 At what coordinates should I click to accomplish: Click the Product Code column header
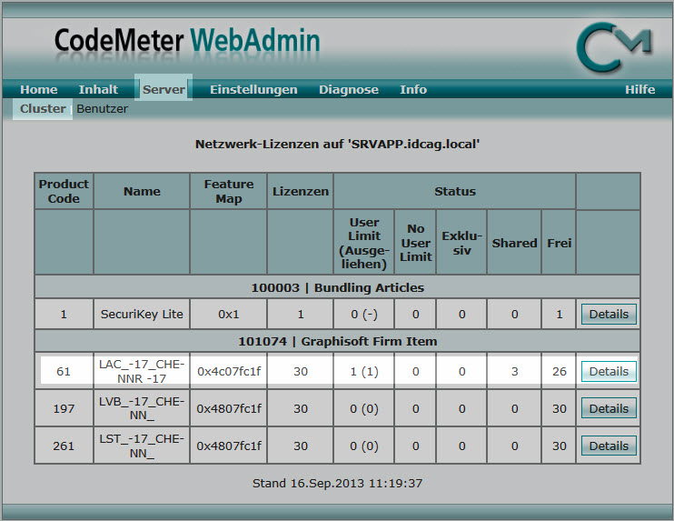pyautogui.click(x=64, y=191)
